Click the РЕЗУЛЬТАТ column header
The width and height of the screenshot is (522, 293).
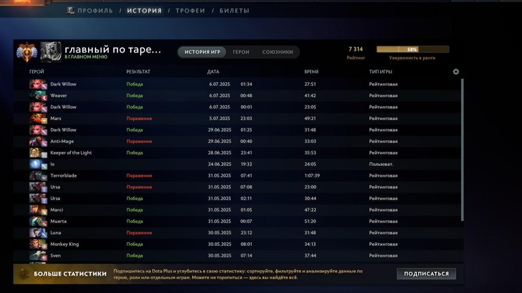pos(138,72)
